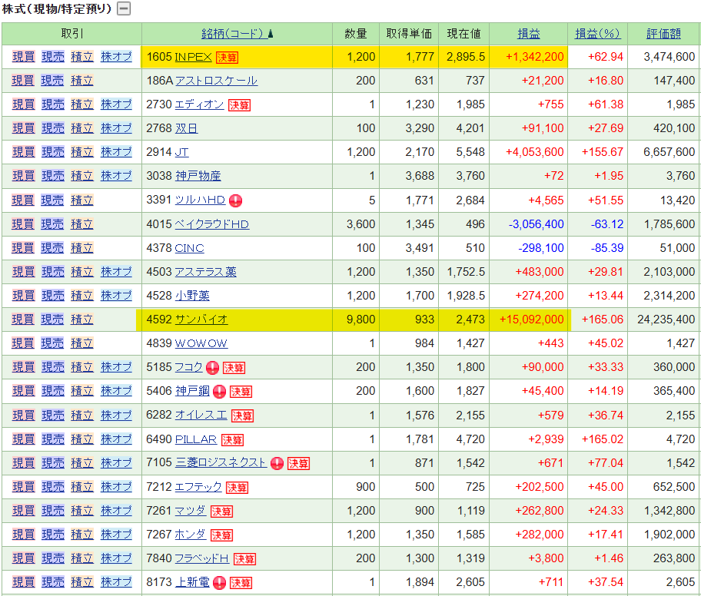Sort holdings by 評価額 column header

[x=663, y=34]
